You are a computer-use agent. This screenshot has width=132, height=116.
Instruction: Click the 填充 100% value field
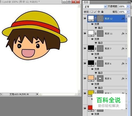(122, 12)
